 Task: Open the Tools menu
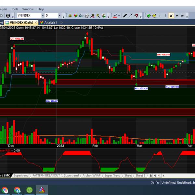point(15,9)
